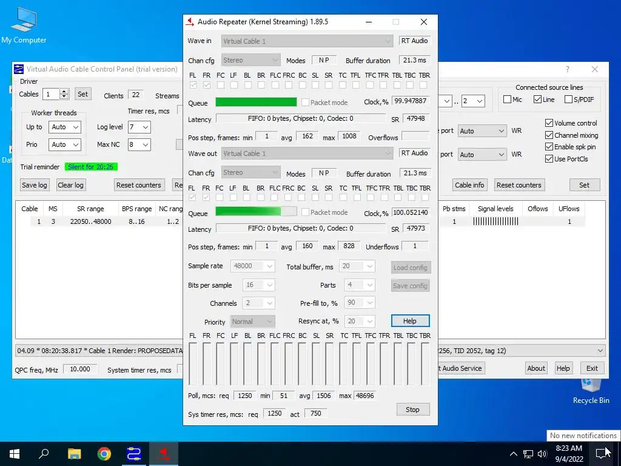Click Help button in Audio Repeater

click(410, 321)
